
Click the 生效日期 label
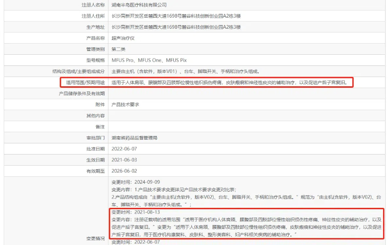(95, 160)
